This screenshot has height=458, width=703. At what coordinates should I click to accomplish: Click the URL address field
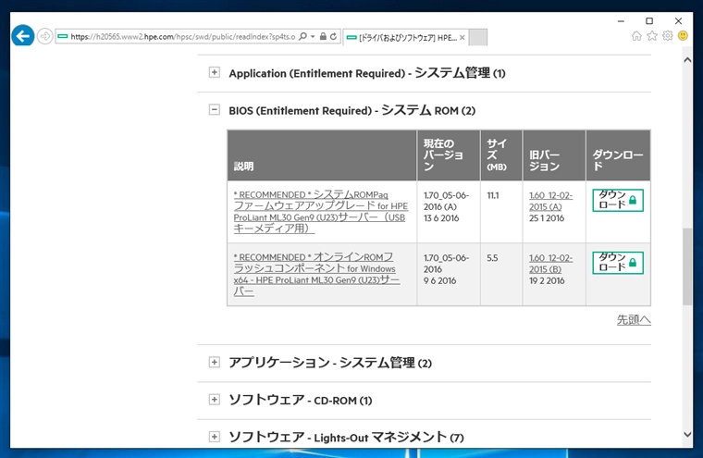tap(183, 36)
